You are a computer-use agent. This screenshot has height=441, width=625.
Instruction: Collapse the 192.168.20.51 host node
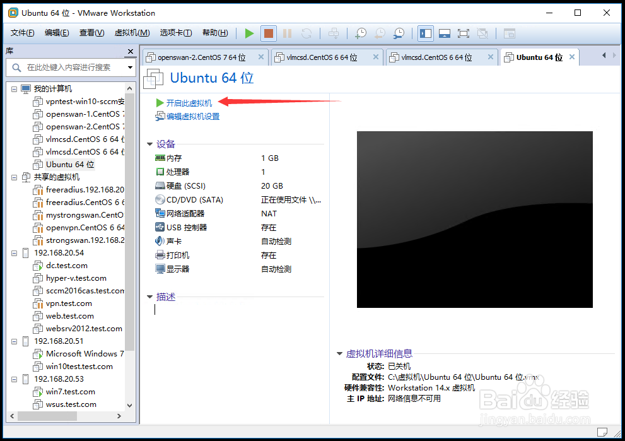(15, 342)
